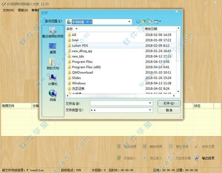
Task: Click date 2018-04-16 9:41
Action: [157, 67]
